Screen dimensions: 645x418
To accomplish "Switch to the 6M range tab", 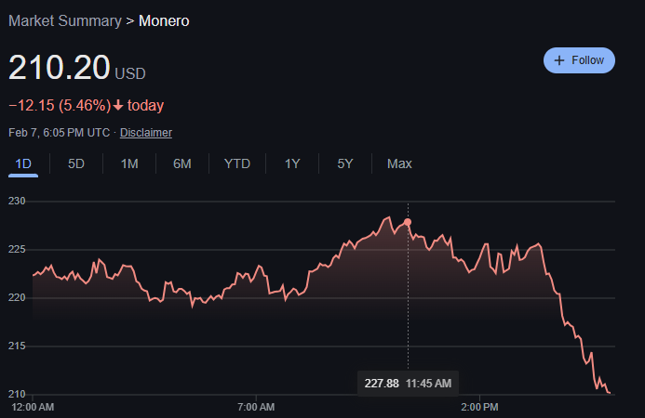I will pyautogui.click(x=182, y=163).
